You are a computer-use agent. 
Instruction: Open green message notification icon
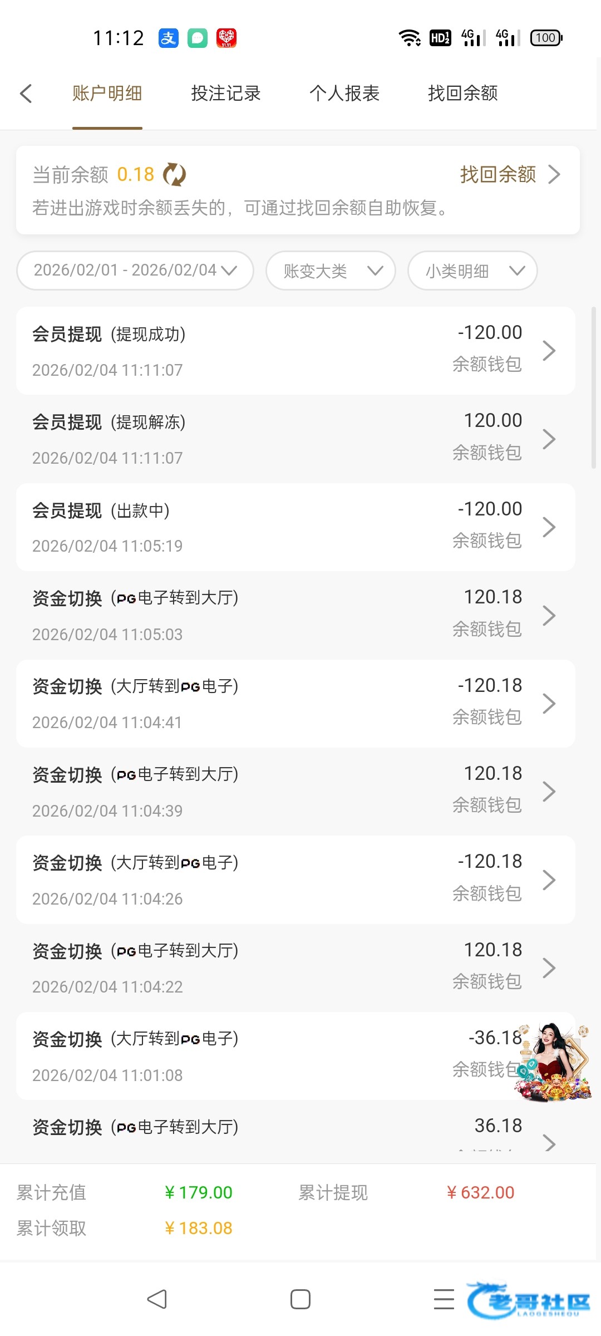click(x=198, y=38)
